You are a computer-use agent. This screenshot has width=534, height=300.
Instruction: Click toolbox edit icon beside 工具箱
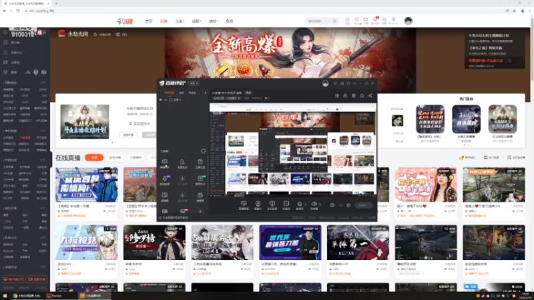(204, 151)
